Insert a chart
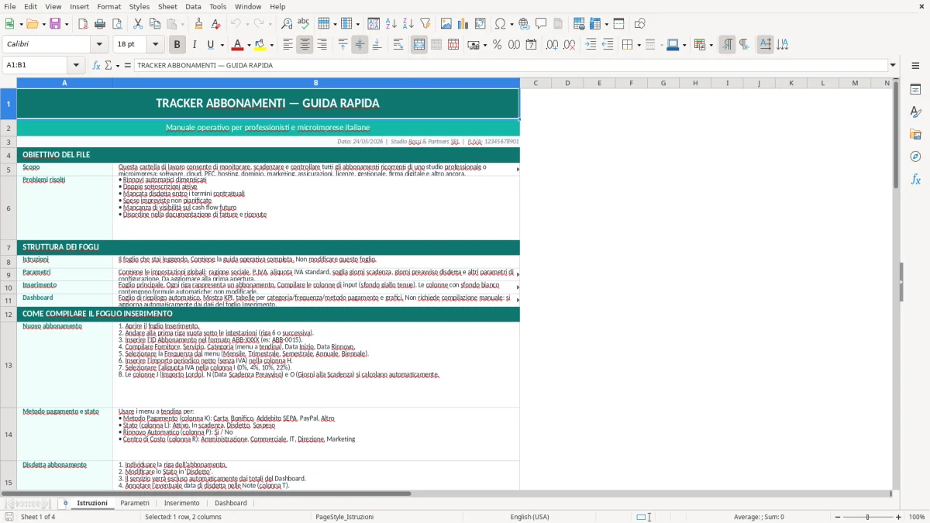 tap(463, 24)
